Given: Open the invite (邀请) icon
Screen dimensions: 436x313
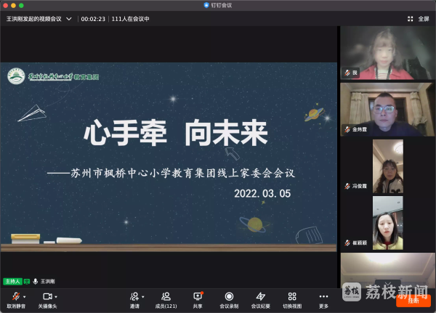Looking at the screenshot, I should (134, 296).
